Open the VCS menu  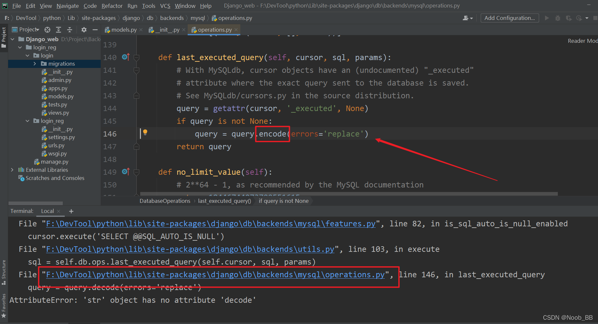(165, 6)
